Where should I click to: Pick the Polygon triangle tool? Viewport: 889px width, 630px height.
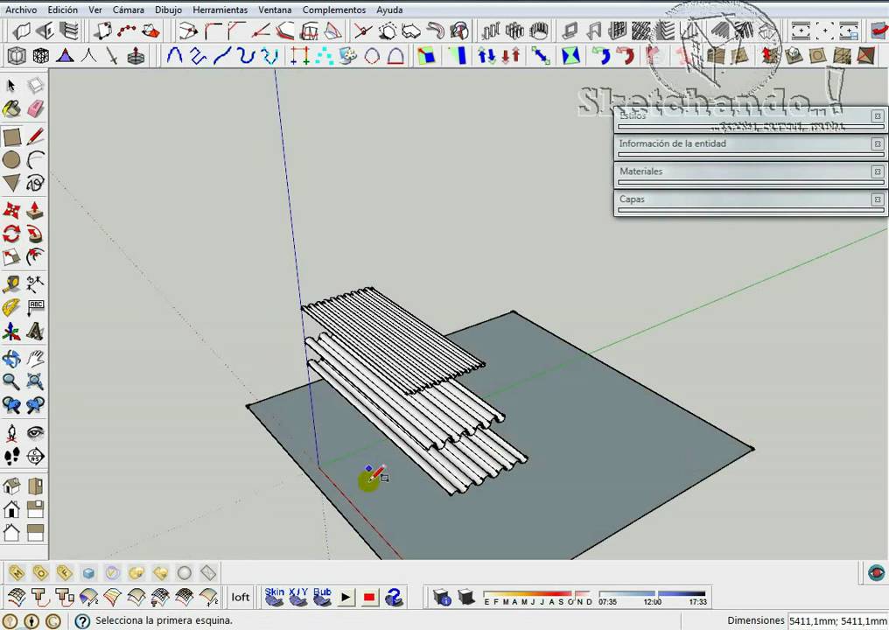point(11,183)
